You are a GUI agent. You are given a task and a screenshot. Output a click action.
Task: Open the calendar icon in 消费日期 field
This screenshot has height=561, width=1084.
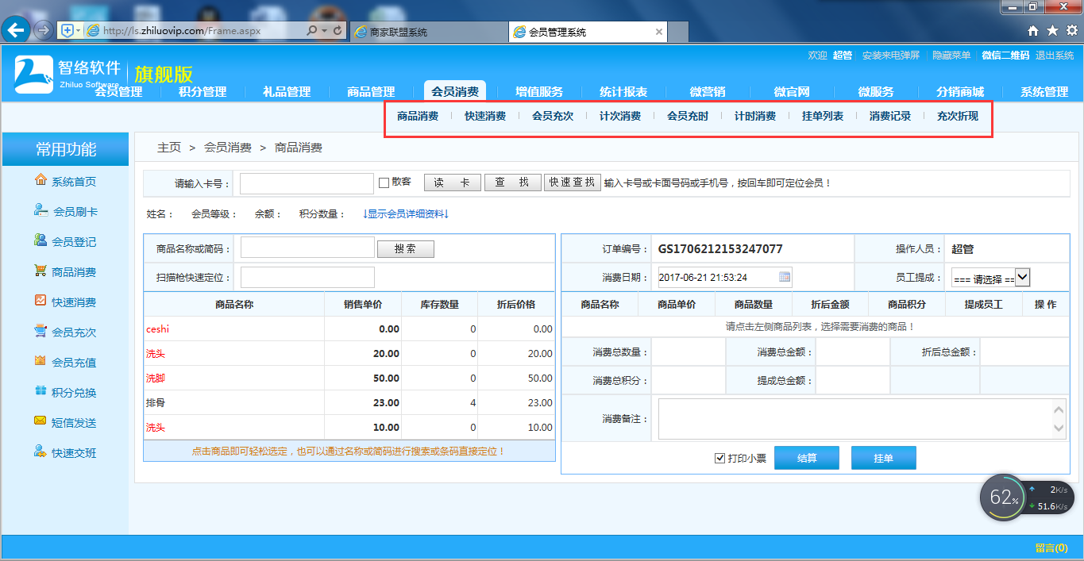click(785, 277)
